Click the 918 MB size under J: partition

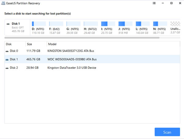point(123,33)
